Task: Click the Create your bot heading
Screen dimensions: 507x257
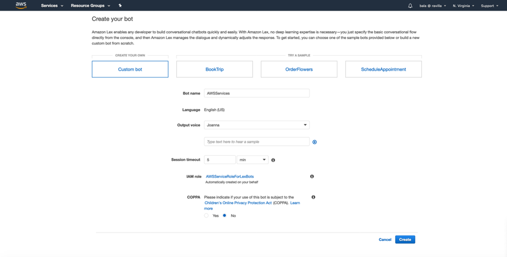Action: pos(112,19)
